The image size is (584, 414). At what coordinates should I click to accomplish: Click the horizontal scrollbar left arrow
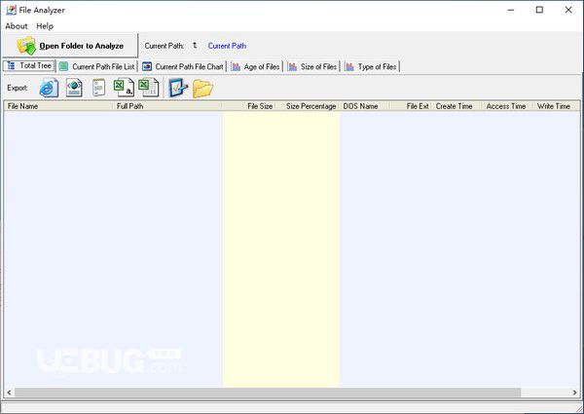pyautogui.click(x=9, y=393)
